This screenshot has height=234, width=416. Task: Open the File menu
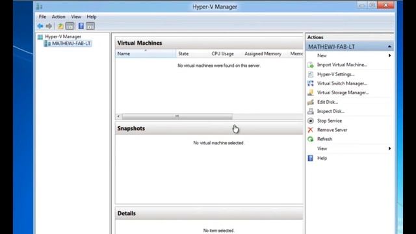pyautogui.click(x=42, y=17)
